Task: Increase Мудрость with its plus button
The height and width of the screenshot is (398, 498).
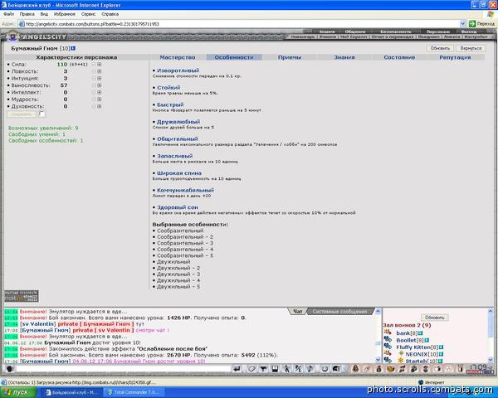Action: coord(100,99)
